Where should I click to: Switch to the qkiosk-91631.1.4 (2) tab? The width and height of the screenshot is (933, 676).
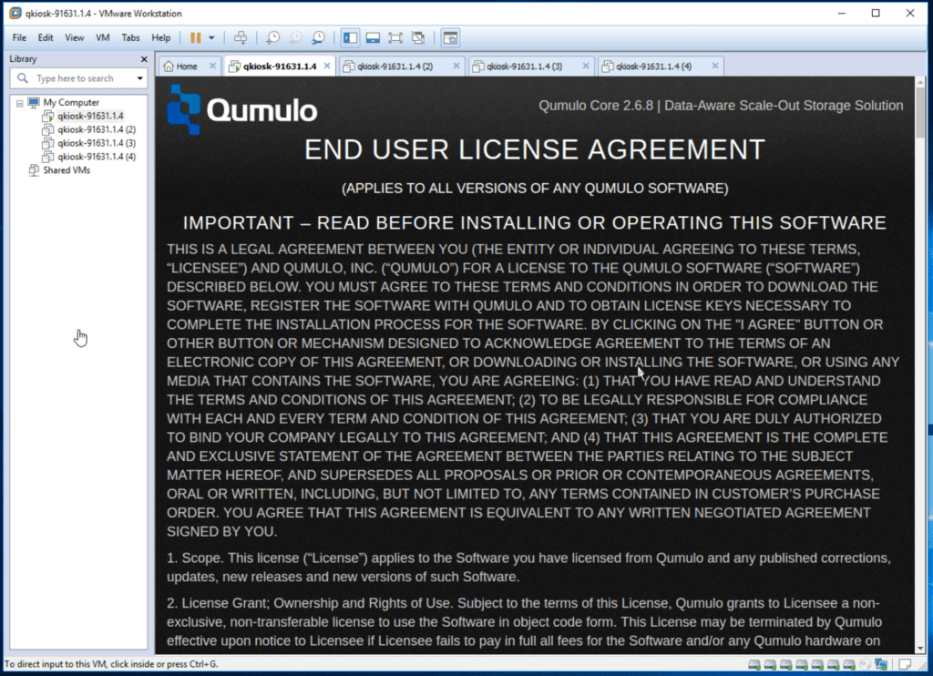[x=395, y=67]
